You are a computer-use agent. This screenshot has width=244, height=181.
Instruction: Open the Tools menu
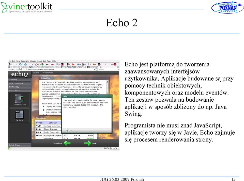coord(49,61)
